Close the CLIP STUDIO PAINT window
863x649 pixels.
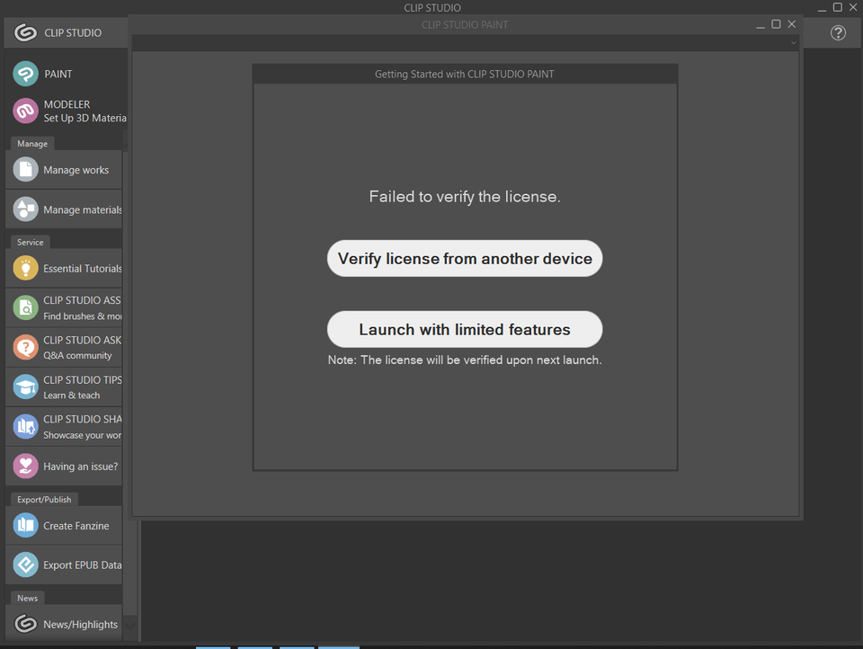[x=792, y=24]
